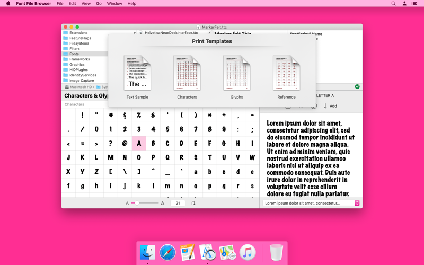Launch Pages from the Dock
The width and height of the screenshot is (424, 265).
click(188, 252)
